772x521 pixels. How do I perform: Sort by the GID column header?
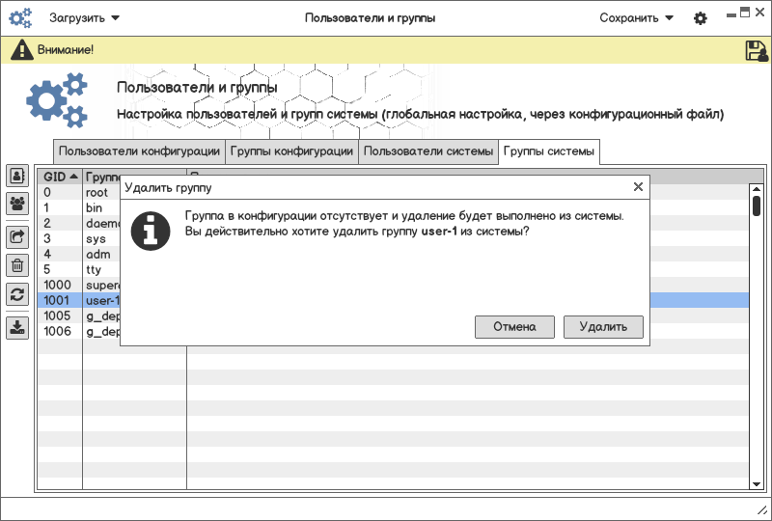point(60,177)
